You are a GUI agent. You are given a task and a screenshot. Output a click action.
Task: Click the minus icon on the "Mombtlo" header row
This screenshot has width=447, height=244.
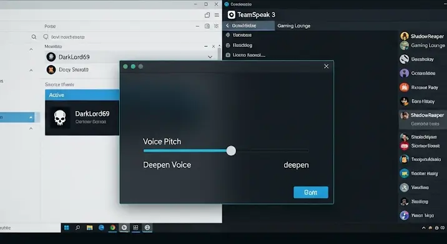coord(206,46)
